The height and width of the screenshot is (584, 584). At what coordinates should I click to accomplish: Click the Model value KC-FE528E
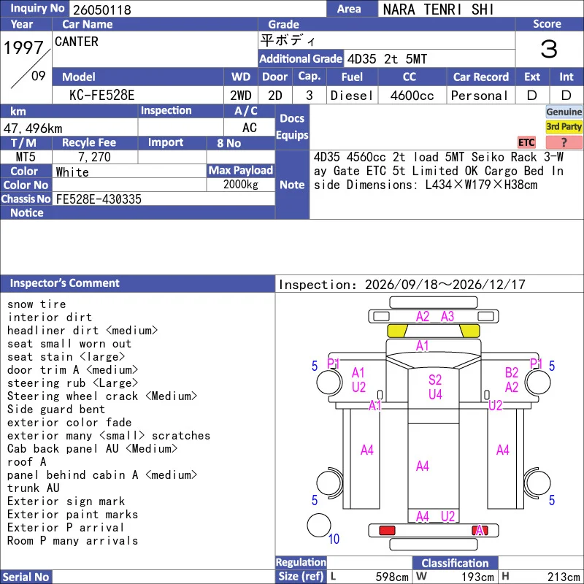pos(101,96)
